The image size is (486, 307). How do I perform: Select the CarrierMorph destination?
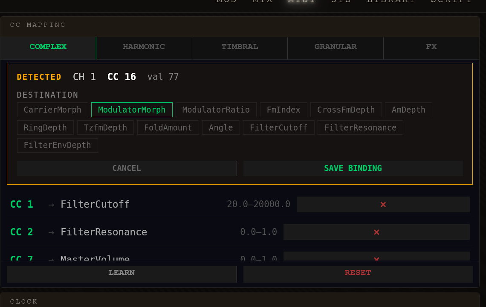(52, 110)
